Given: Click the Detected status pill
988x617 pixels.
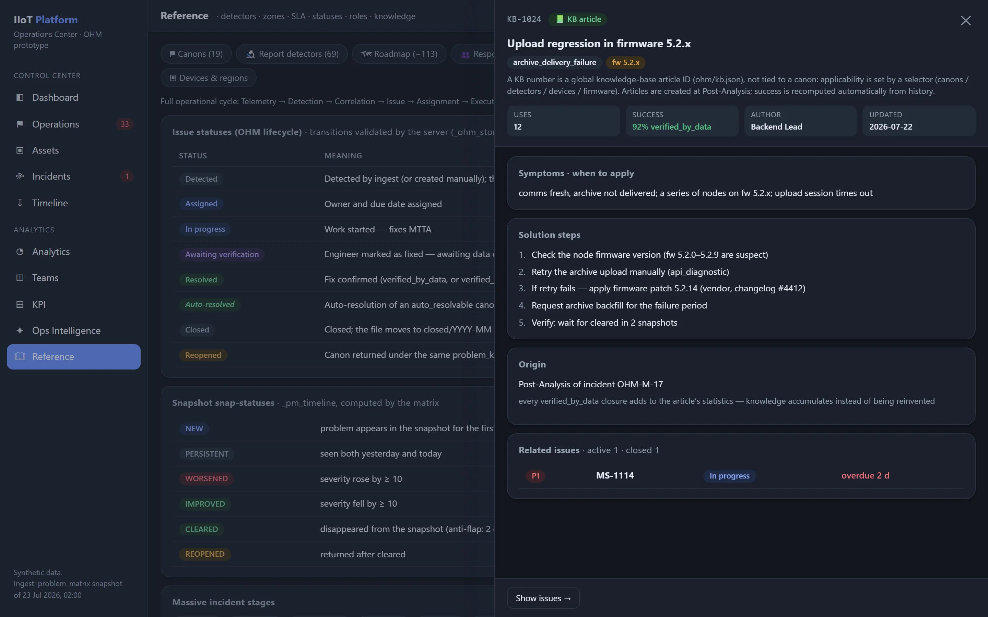Looking at the screenshot, I should coord(201,179).
